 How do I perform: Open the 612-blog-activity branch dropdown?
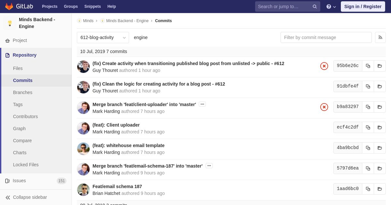coord(103,37)
